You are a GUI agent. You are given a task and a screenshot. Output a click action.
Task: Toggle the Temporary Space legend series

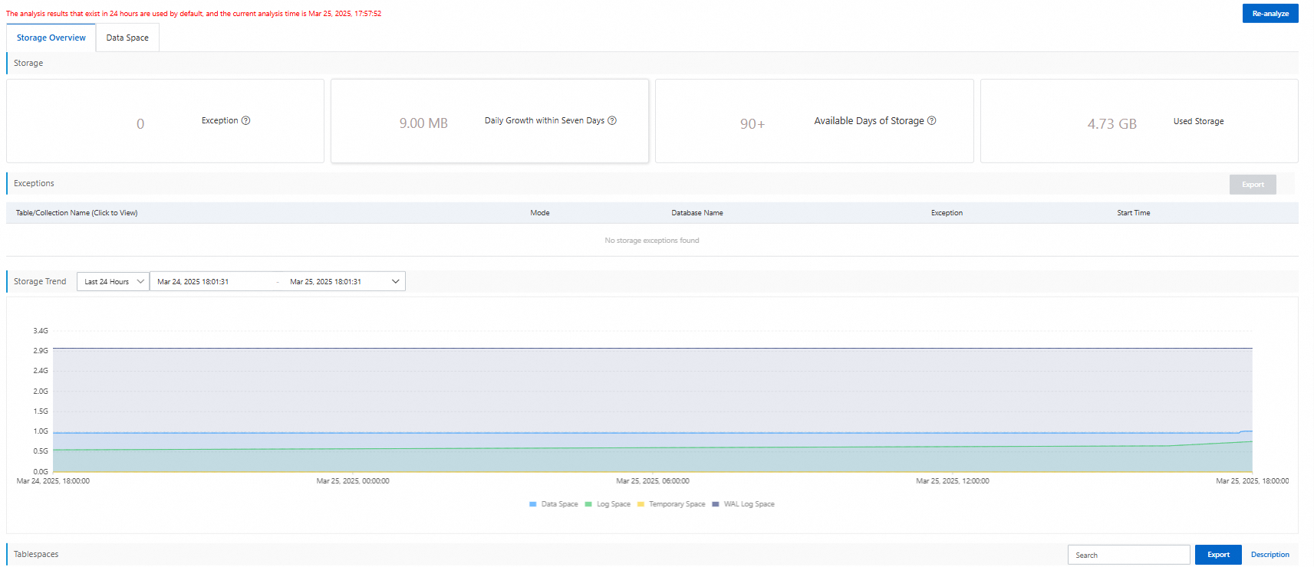tap(671, 504)
